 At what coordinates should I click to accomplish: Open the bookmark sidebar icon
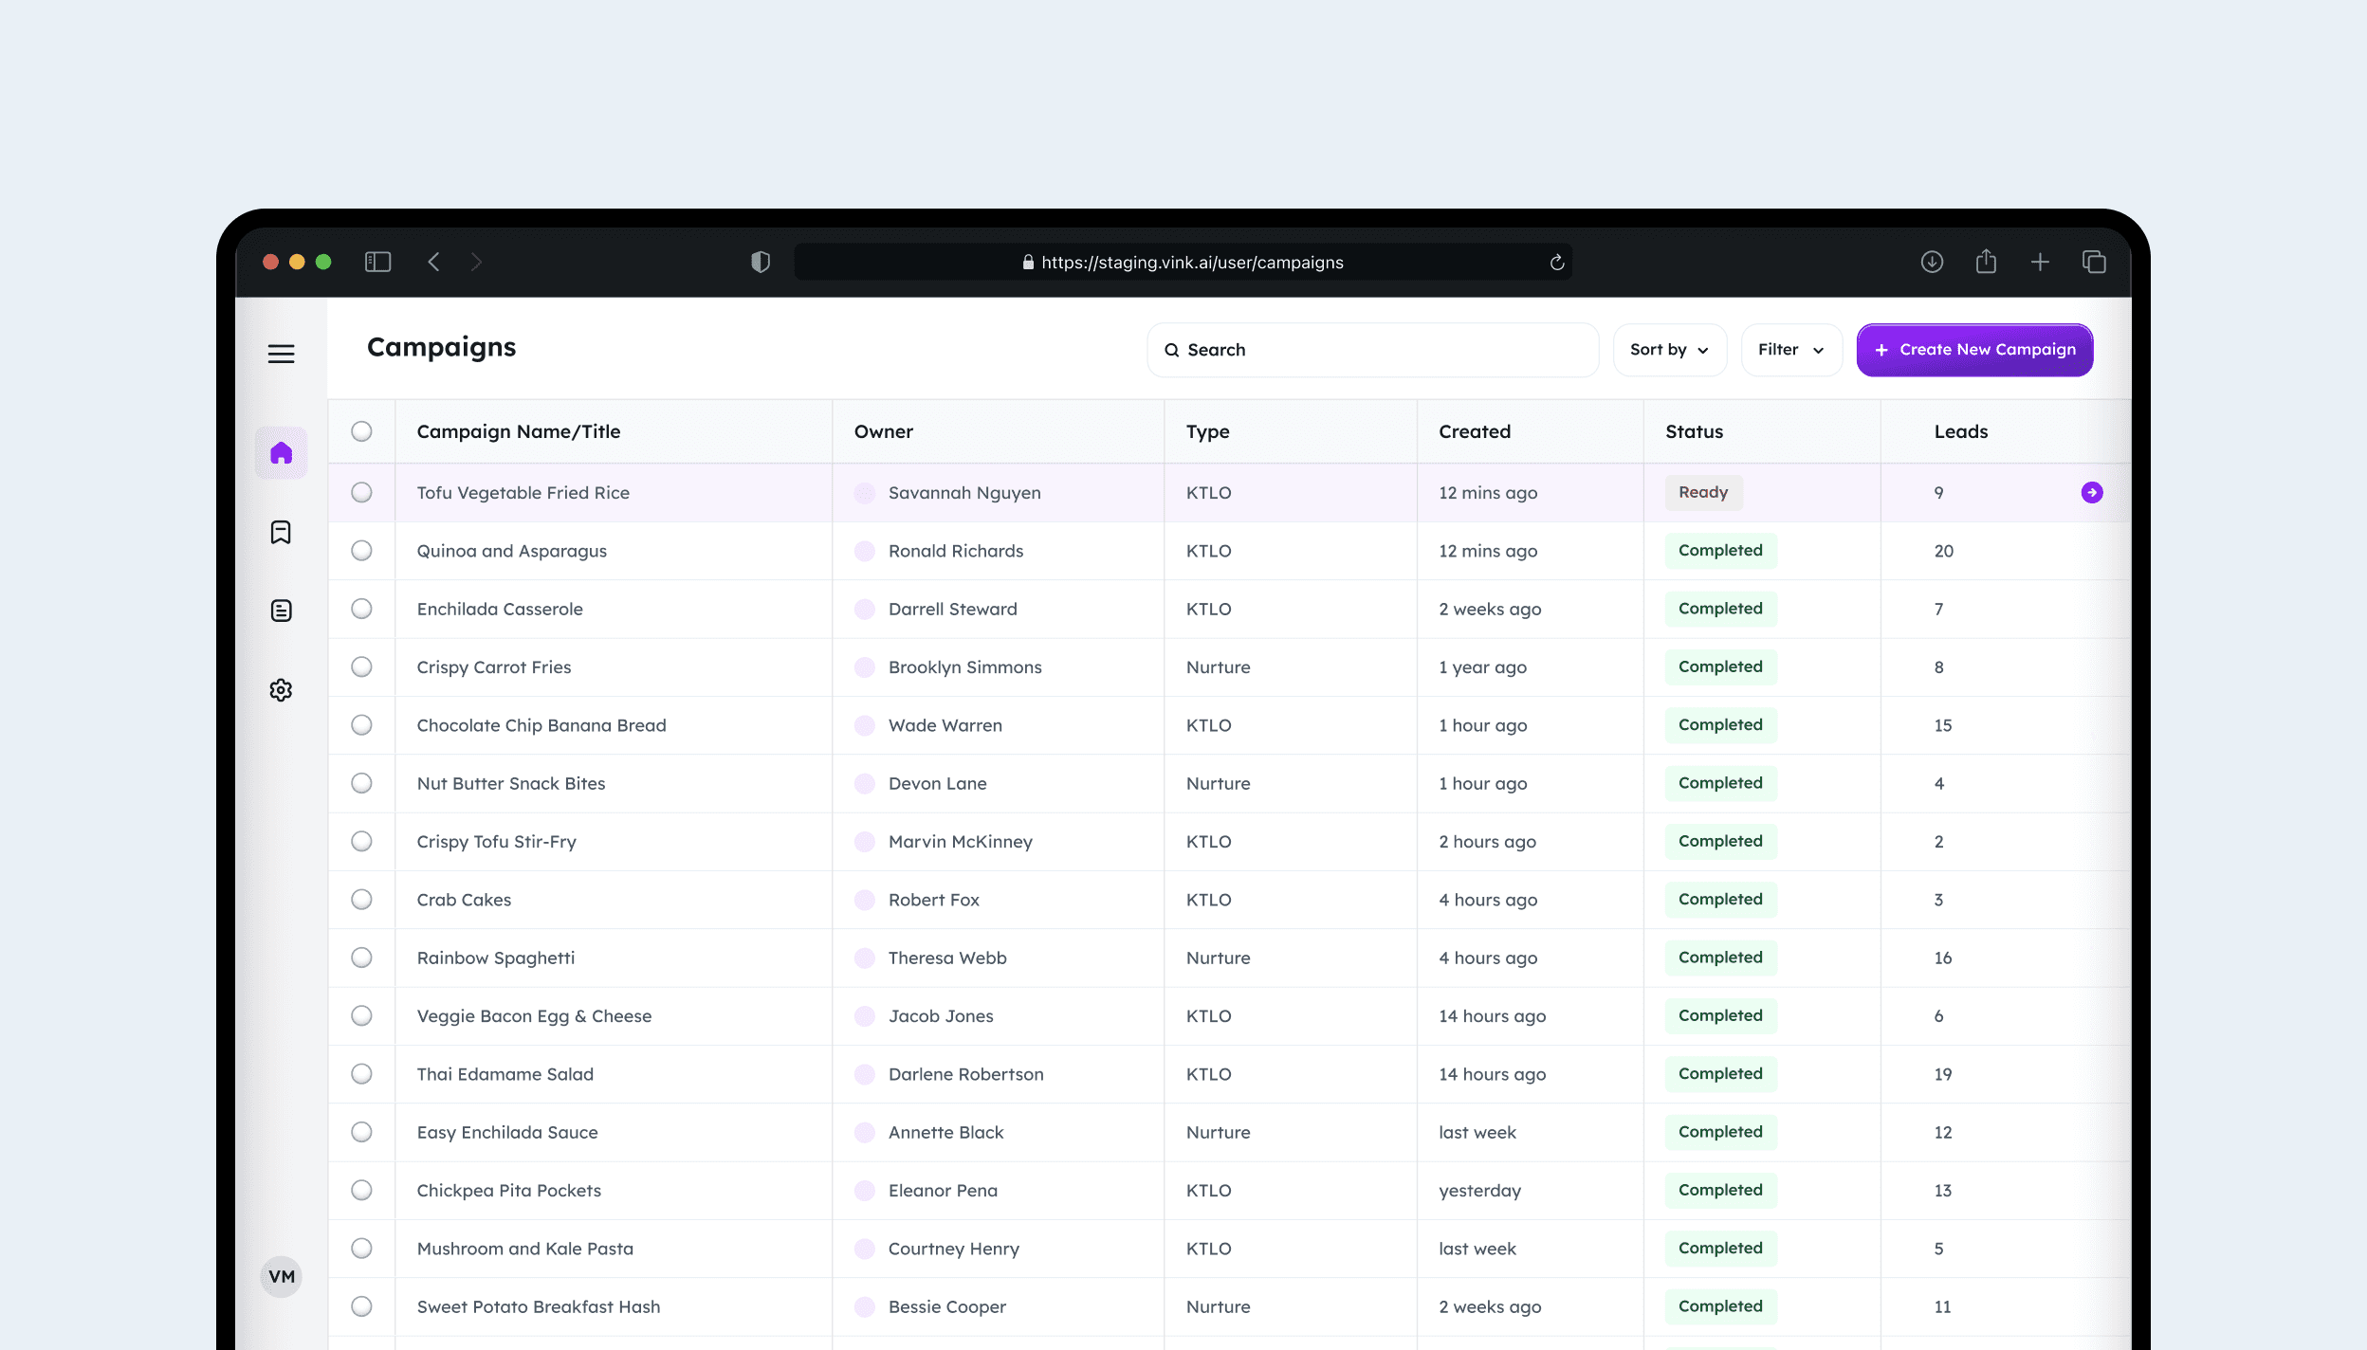[x=281, y=532]
